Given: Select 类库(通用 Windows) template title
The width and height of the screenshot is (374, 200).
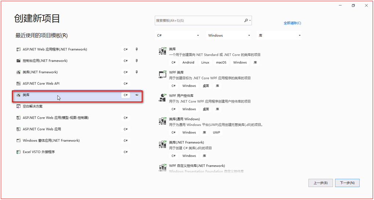Looking at the screenshot, I should click(184, 119).
